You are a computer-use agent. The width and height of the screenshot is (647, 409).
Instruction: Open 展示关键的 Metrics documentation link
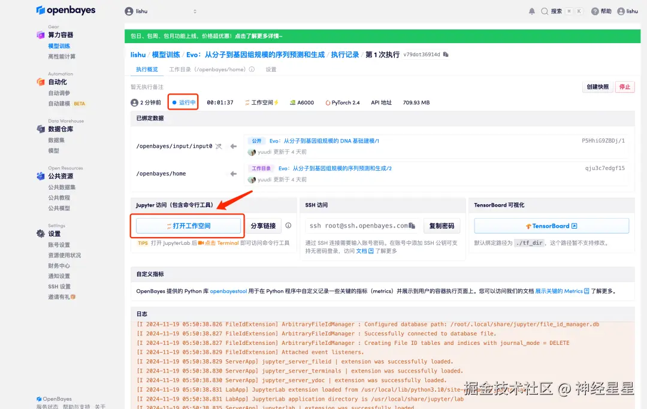[x=562, y=291]
